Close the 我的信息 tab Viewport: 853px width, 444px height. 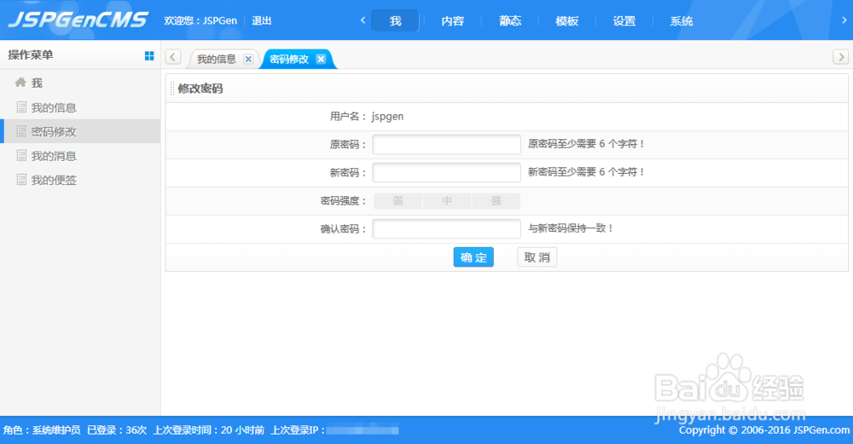(248, 59)
